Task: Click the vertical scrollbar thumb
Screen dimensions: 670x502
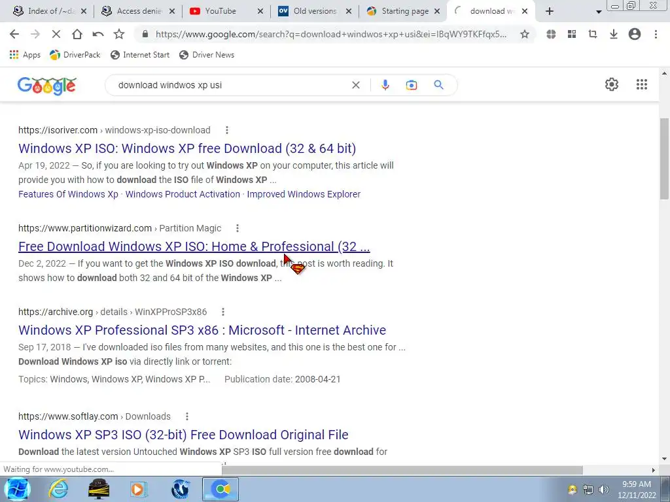Action: click(x=665, y=158)
